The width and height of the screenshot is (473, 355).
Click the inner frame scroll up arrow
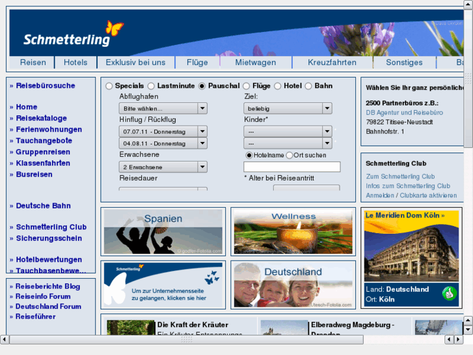[x=468, y=320]
